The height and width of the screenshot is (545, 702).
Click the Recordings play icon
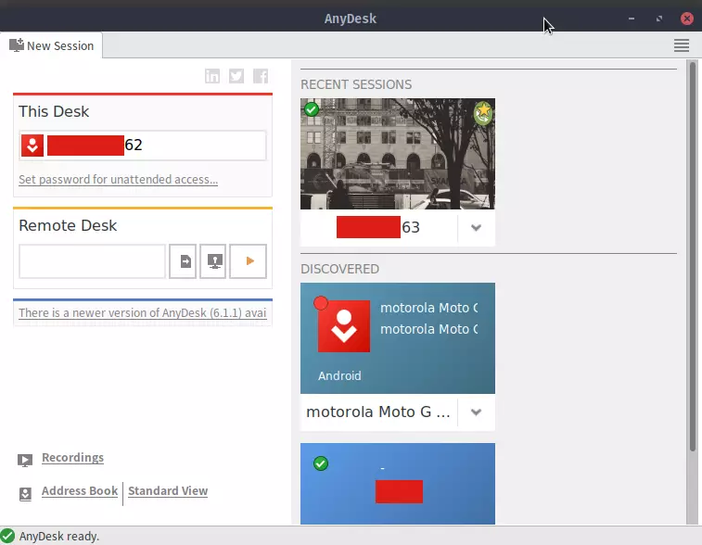(25, 460)
